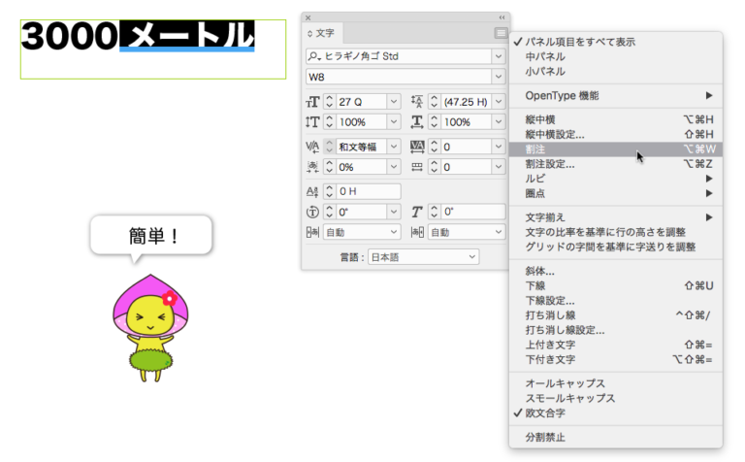Click the character rotation icon
Image resolution: width=745 pixels, height=462 pixels.
[311, 212]
